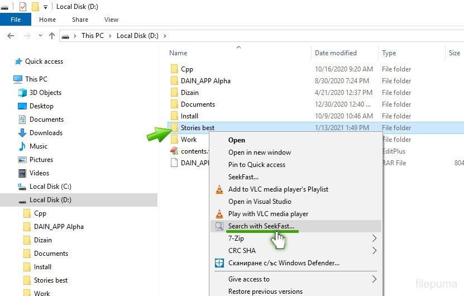Select the 3D Objects icon in sidebar
This screenshot has height=296, width=464.
click(x=22, y=93)
